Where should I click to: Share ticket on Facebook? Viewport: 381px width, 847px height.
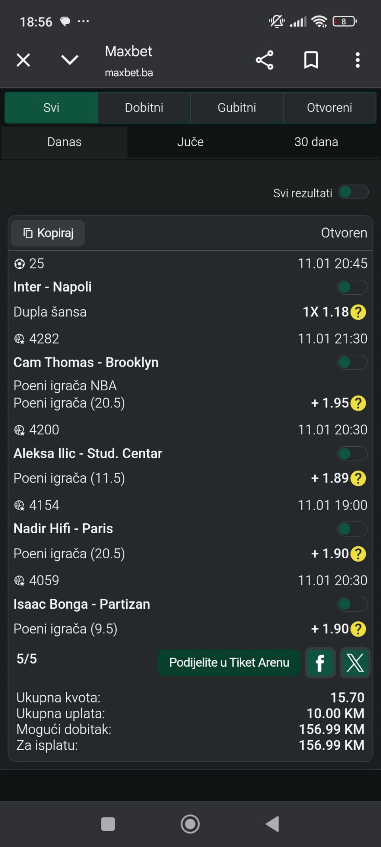click(320, 663)
